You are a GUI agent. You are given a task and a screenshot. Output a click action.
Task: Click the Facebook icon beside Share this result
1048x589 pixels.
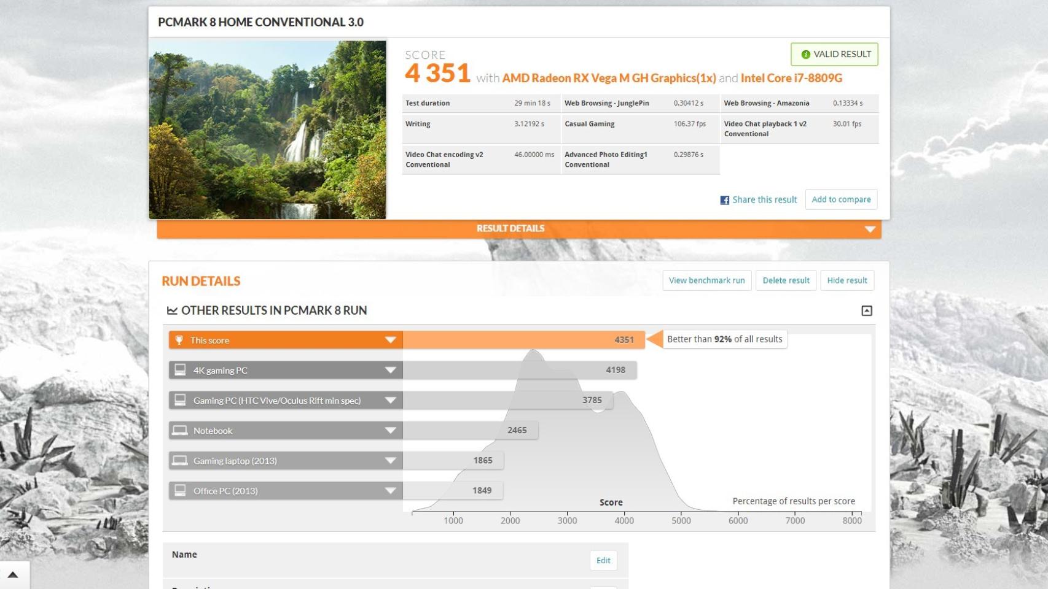[725, 200]
